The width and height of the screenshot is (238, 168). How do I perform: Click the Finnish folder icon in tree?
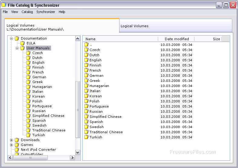pos(28,67)
